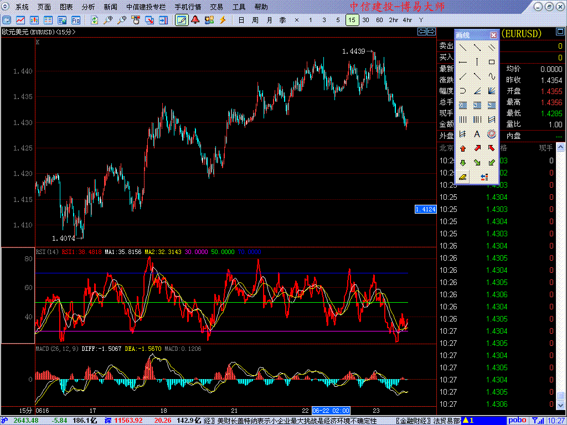Viewport: 567px width, 425px height.
Task: Pick the vertical line tool in drawing palette
Action: pos(477,62)
